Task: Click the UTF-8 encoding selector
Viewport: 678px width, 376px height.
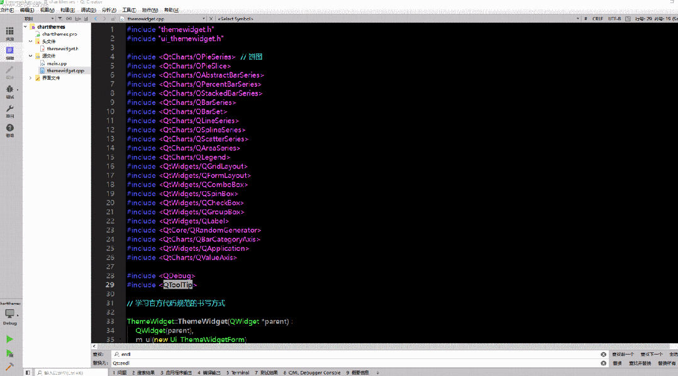Action: [x=614, y=19]
